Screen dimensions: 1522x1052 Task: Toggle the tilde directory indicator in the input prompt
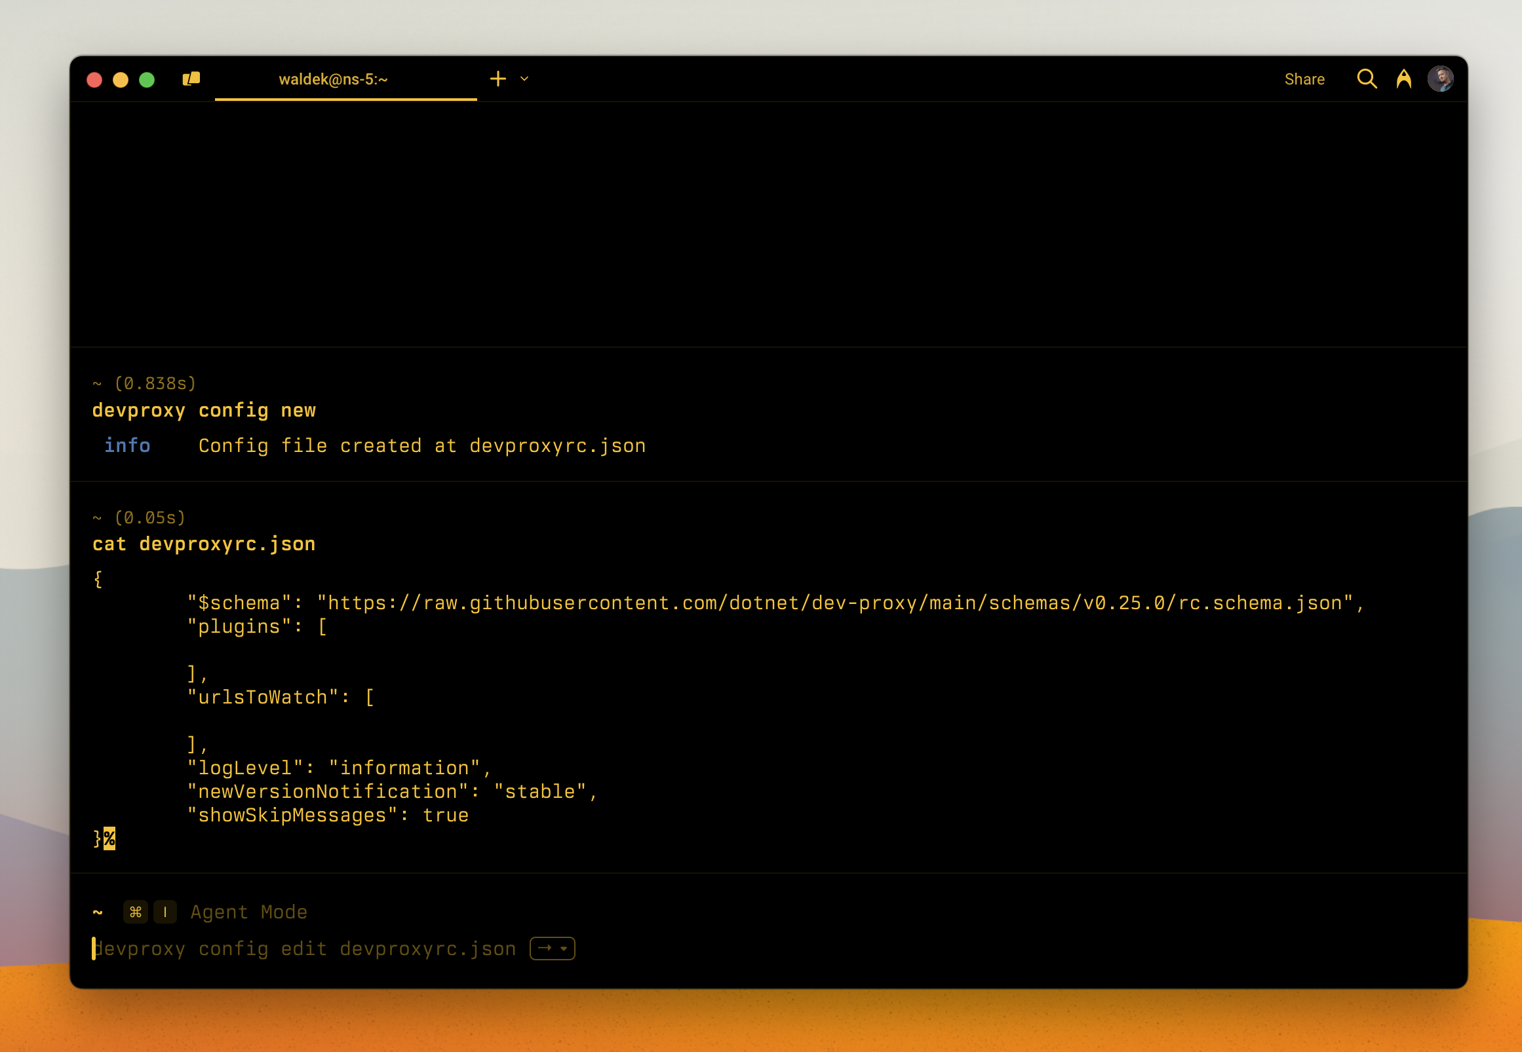coord(98,912)
